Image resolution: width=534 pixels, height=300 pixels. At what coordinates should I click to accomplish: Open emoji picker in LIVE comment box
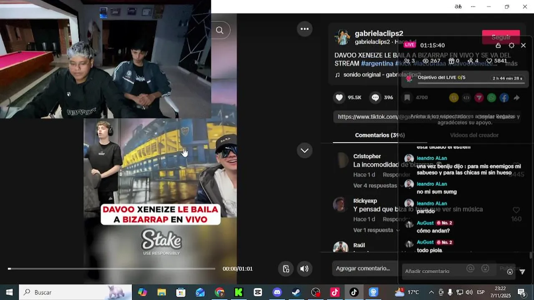(x=510, y=272)
